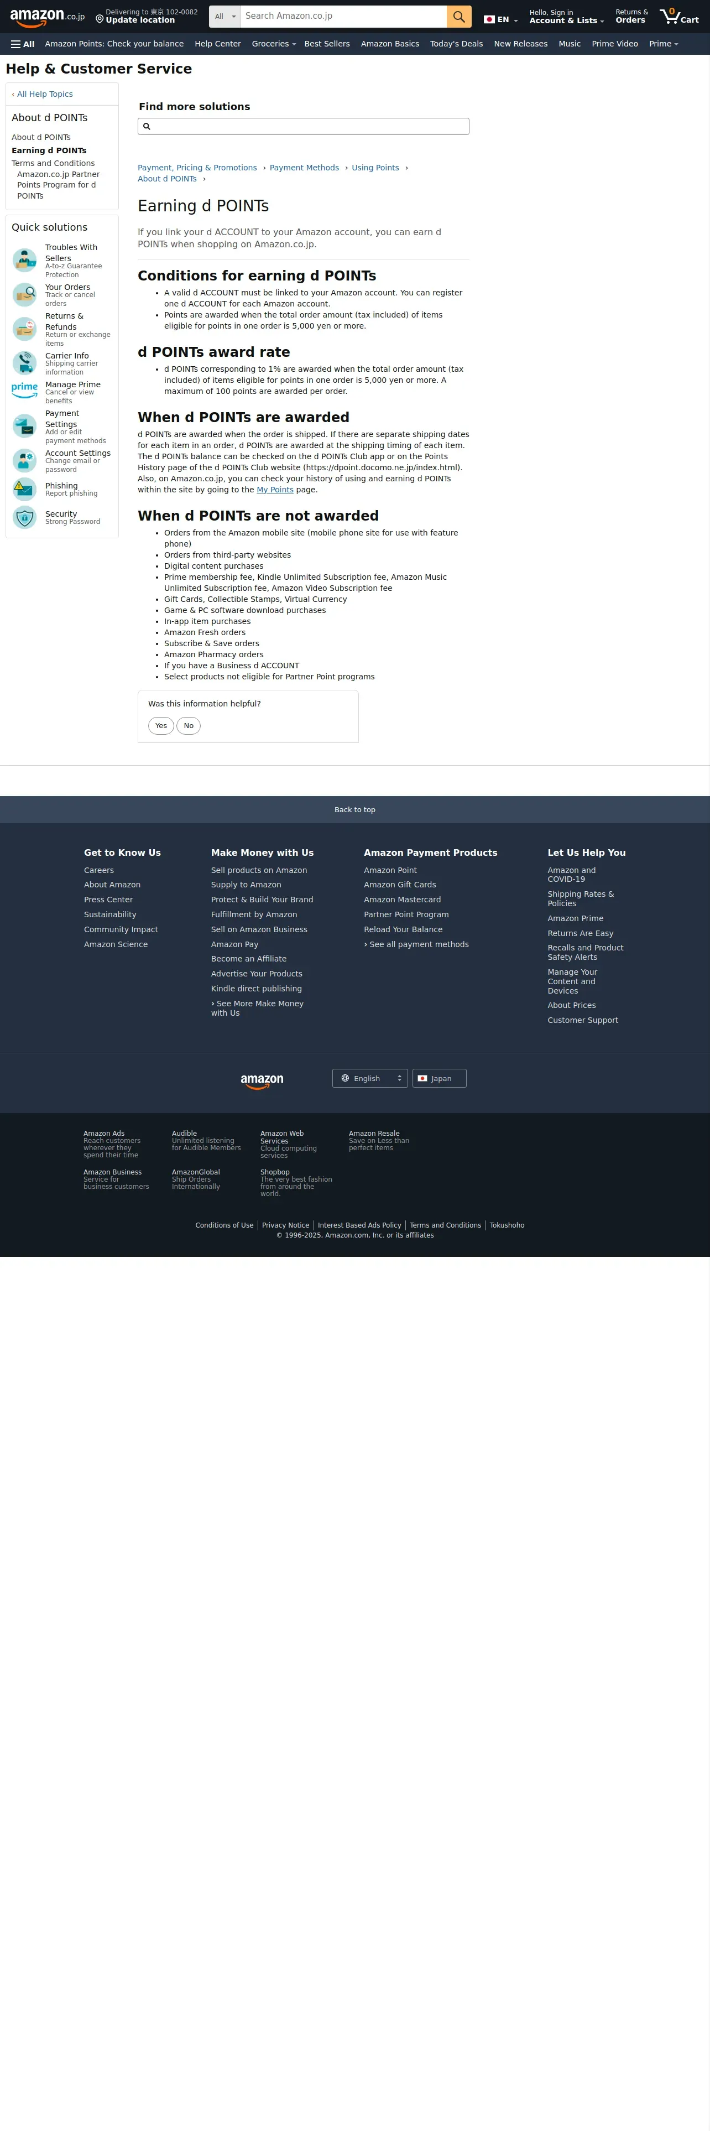
Task: Open Help Center in navigation bar
Action: click(x=217, y=44)
